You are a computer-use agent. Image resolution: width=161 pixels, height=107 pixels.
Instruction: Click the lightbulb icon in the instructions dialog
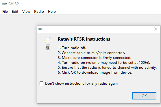[x=48, y=43]
